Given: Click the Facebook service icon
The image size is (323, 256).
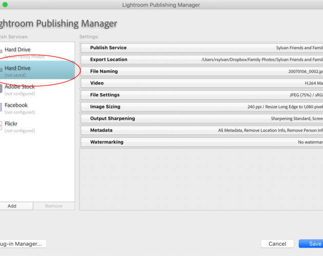Looking at the screenshot, I should (1, 107).
